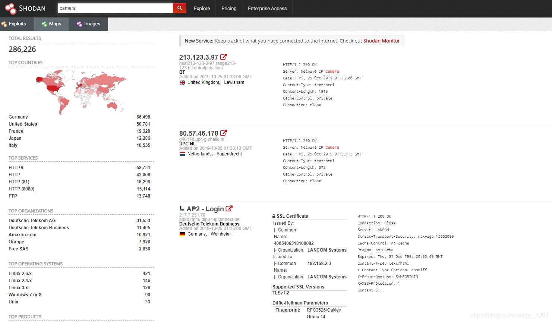Filter results by Italy
Viewport: 552px width, 322px height.
point(13,145)
